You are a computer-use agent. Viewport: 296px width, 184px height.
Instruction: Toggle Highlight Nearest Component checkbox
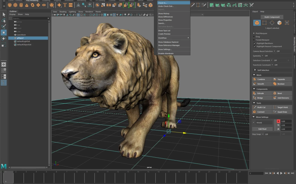pos(255,47)
